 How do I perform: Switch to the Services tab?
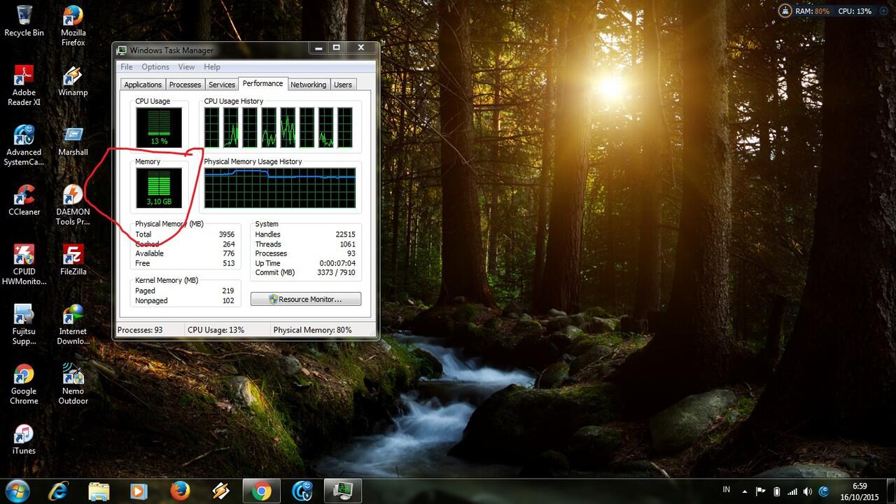point(222,85)
